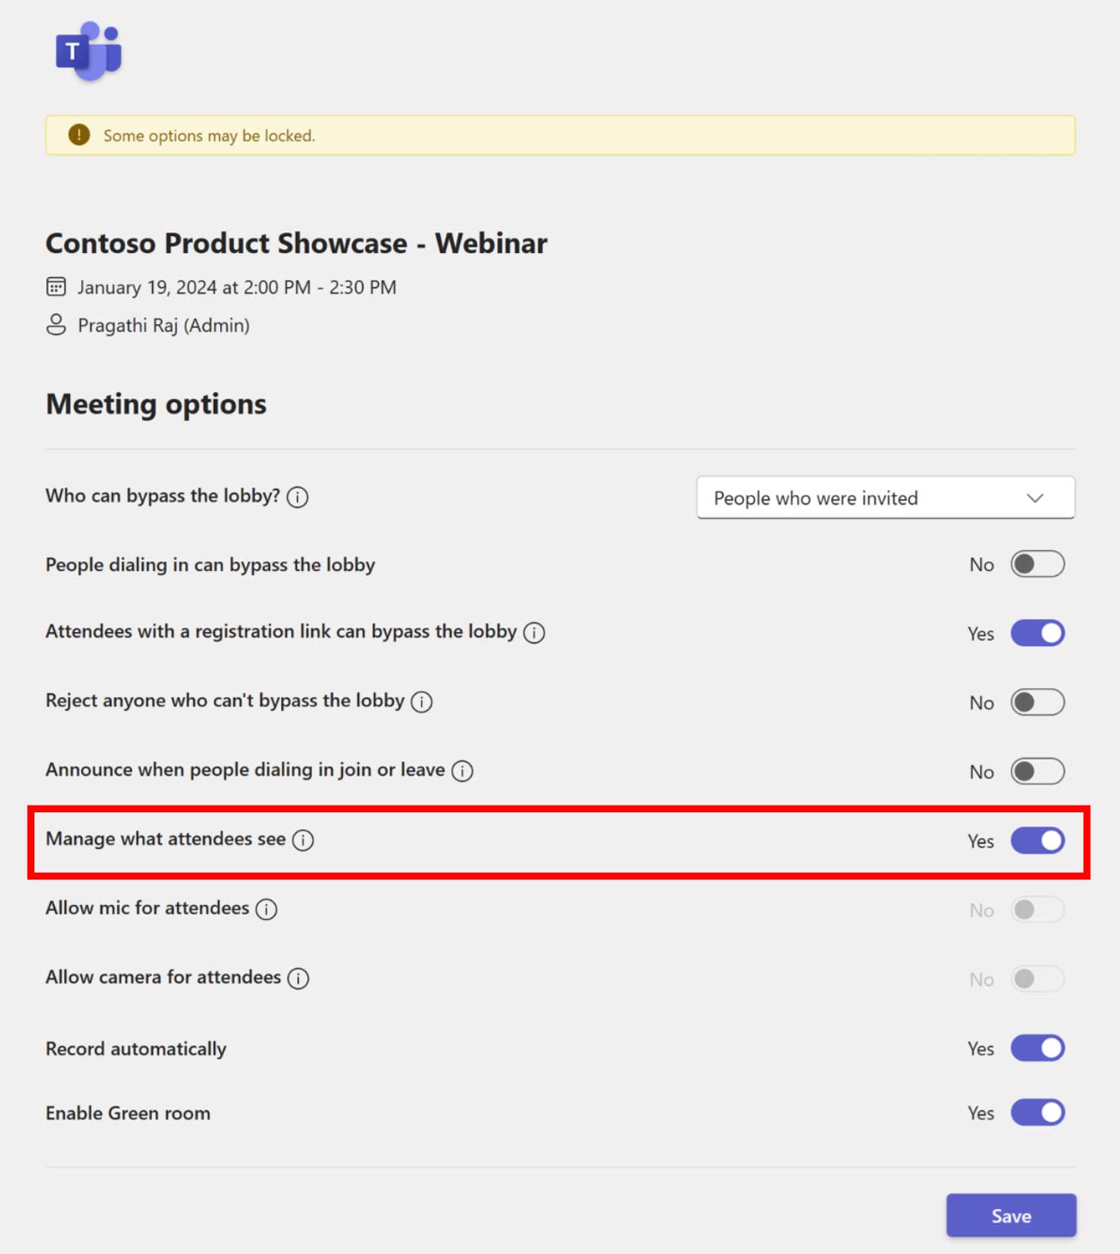Viewport: 1120px width, 1254px height.
Task: Click the person icon beside Pragathi Raj
Action: pos(56,325)
